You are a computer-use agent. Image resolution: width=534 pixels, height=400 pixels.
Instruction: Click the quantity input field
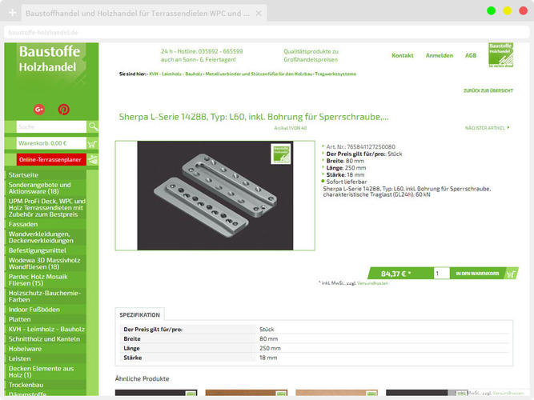point(441,274)
